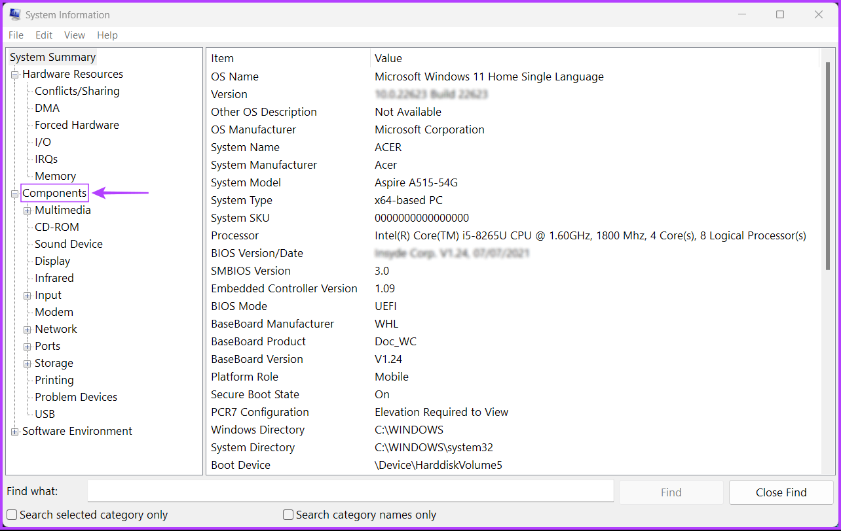Click the Boot Device row label
The height and width of the screenshot is (531, 841).
click(240, 465)
